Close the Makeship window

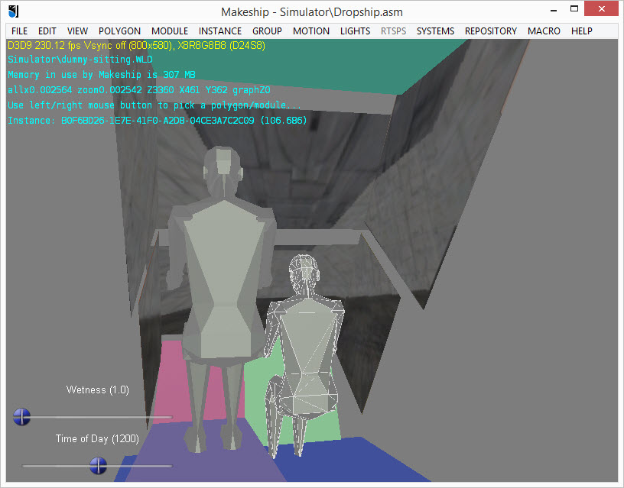(601, 8)
